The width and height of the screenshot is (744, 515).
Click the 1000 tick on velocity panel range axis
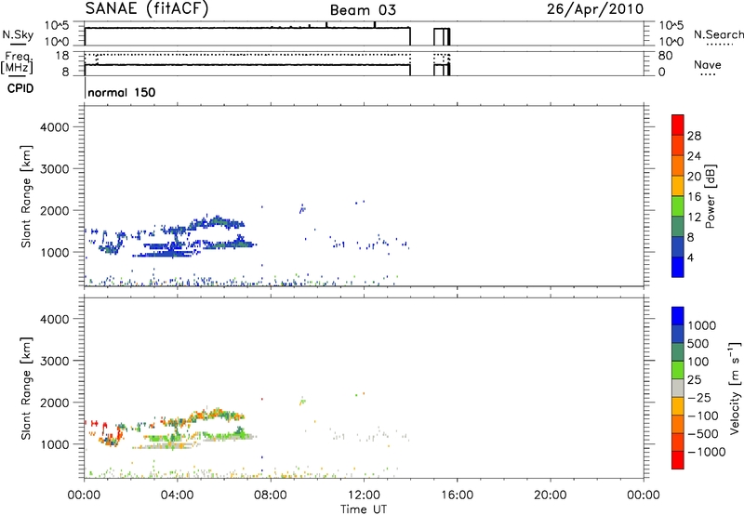55,444
